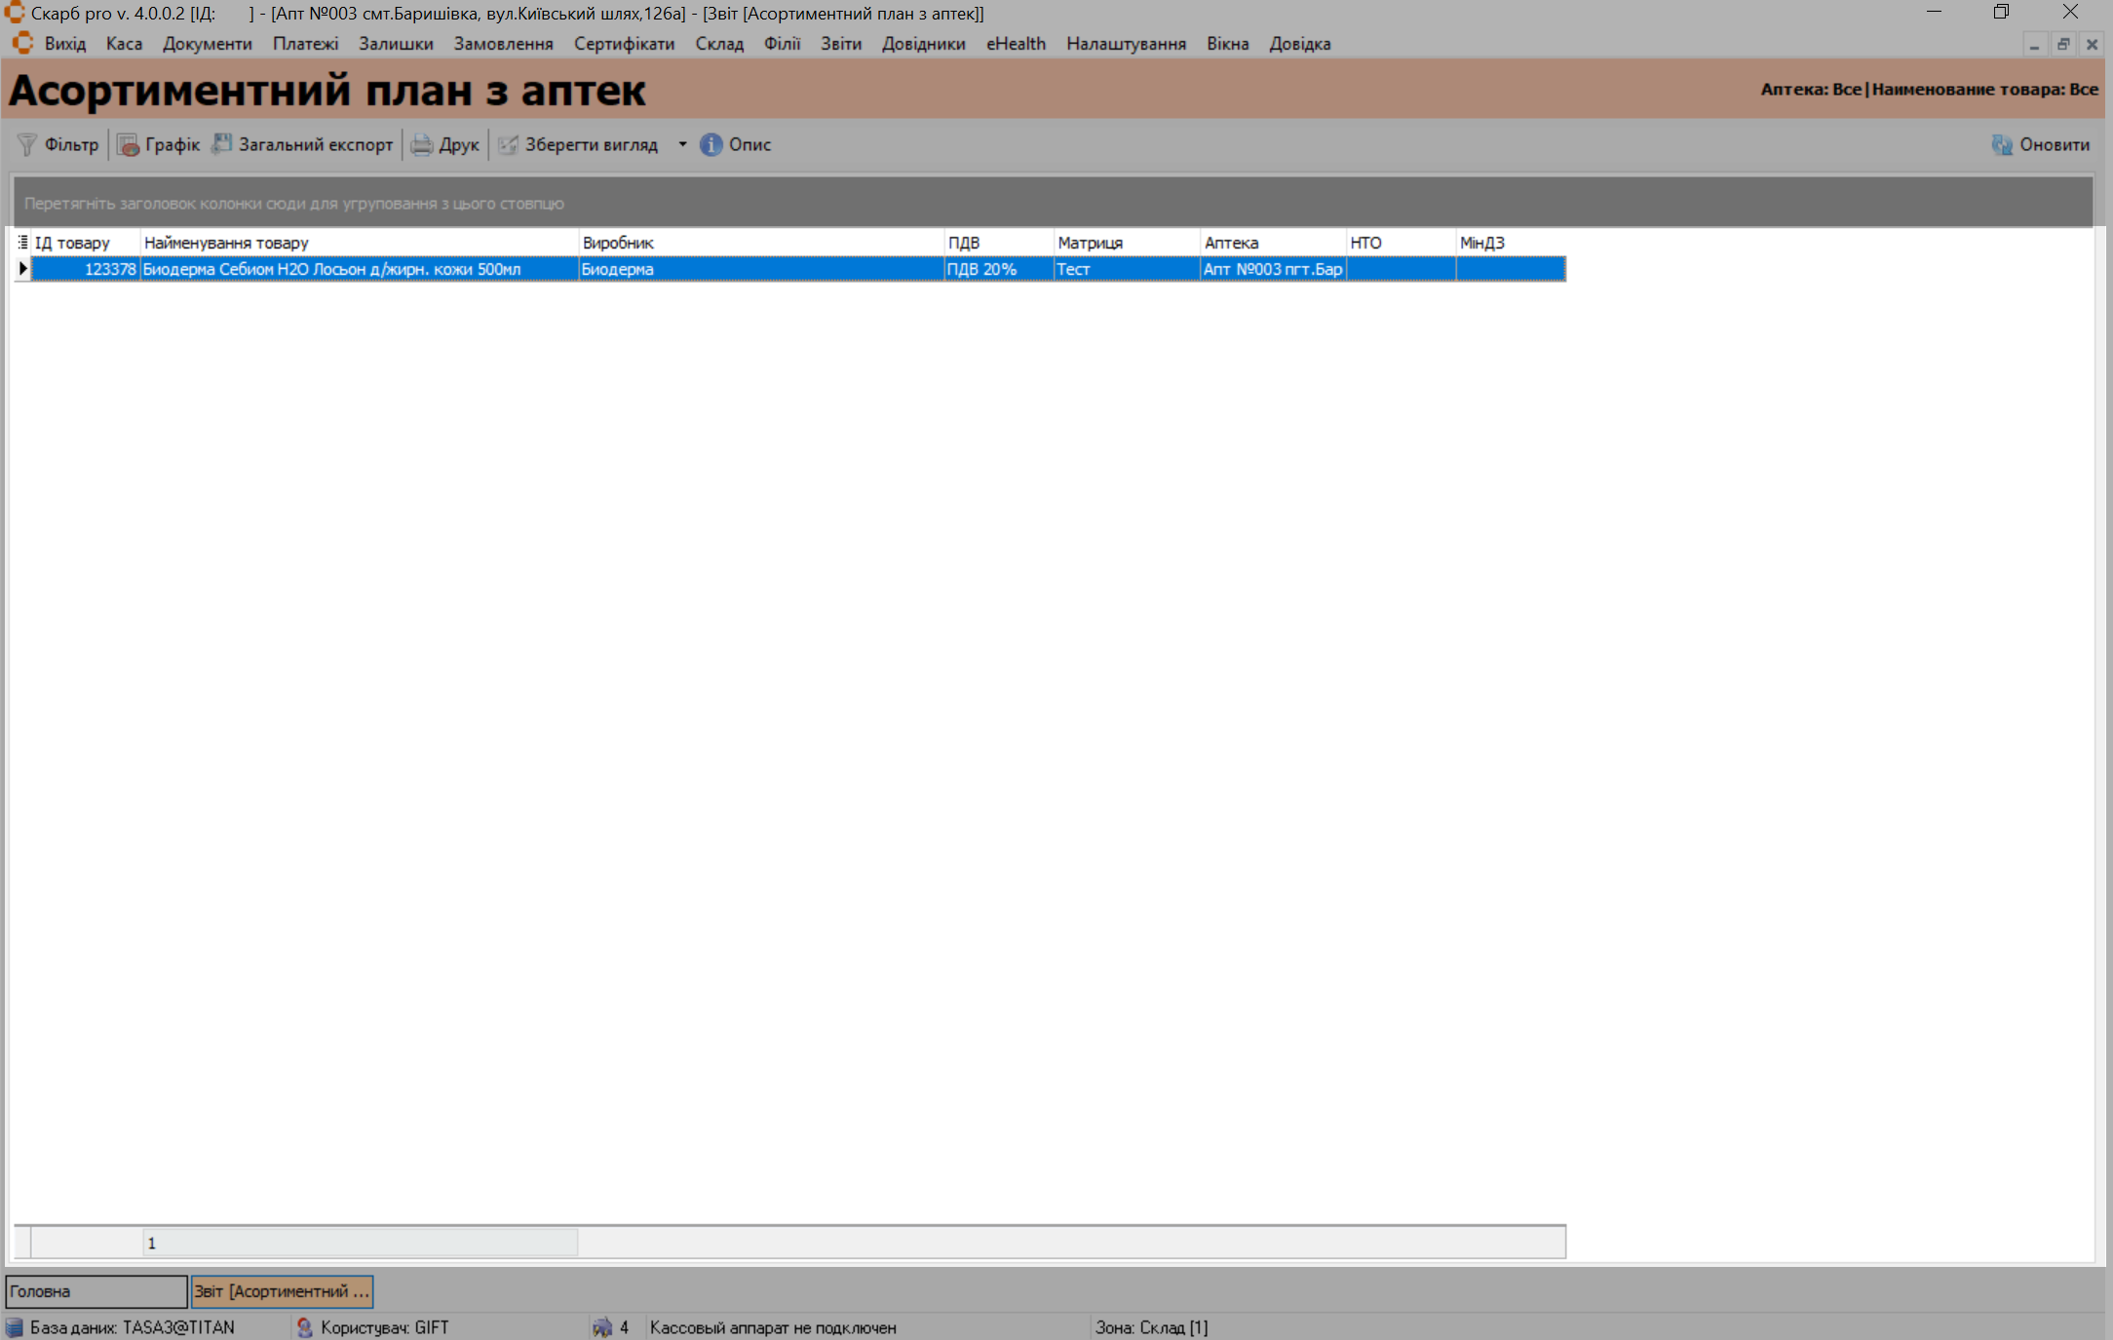This screenshot has height=1340, width=2113.
Task: Open the Опис info icon
Action: (711, 145)
